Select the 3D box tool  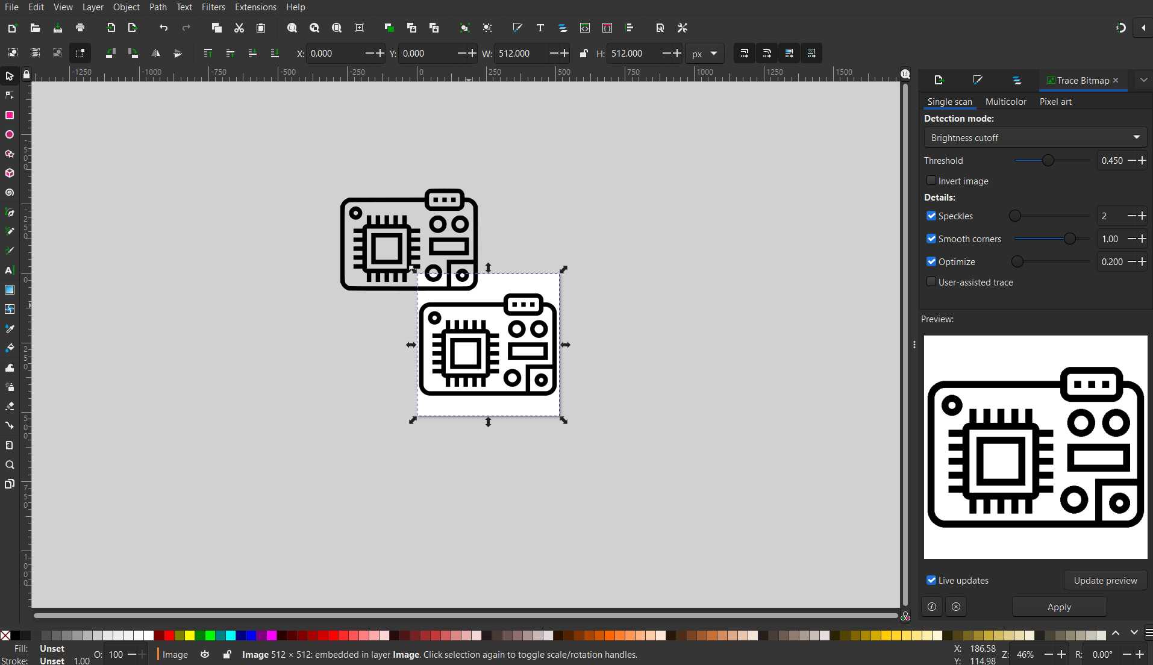coord(10,173)
